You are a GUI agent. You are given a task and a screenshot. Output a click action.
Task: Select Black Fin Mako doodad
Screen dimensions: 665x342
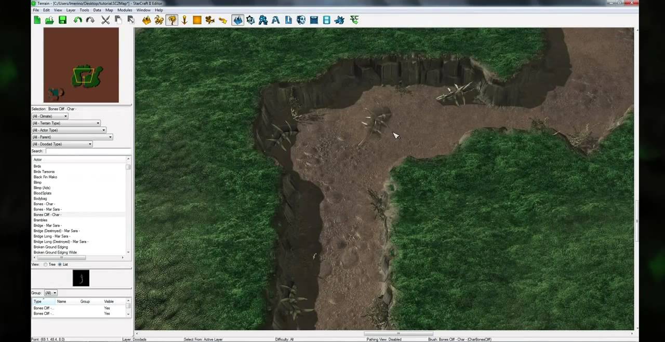click(x=45, y=177)
